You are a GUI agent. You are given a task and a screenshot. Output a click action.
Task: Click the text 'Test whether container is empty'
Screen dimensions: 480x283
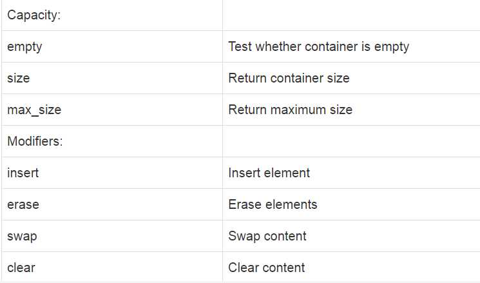[x=319, y=47]
